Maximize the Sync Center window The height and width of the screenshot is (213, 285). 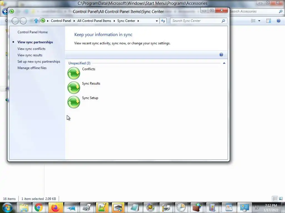tap(212, 10)
